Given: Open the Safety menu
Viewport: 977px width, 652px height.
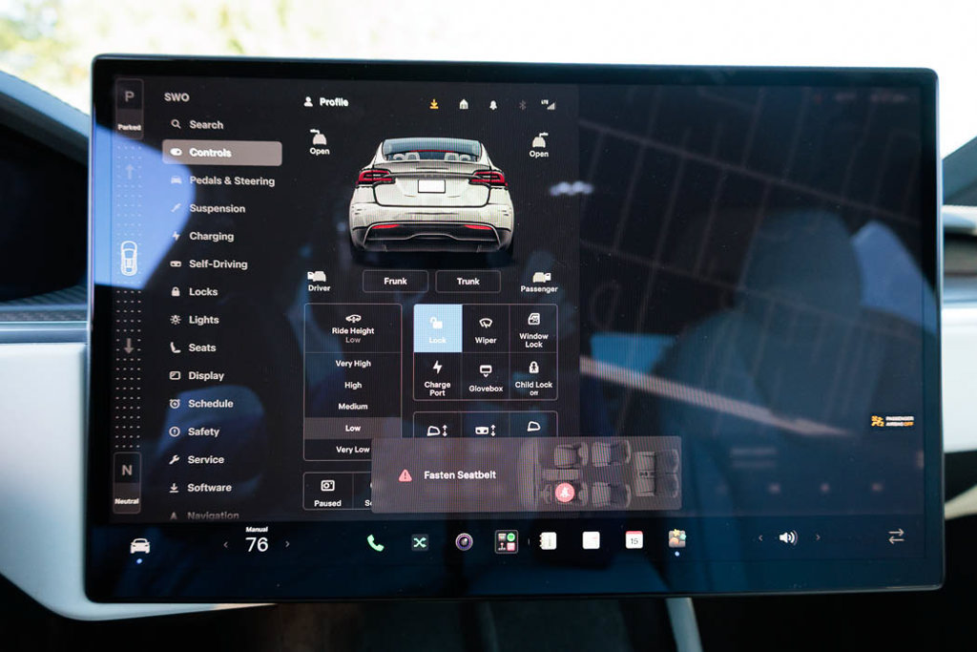Looking at the screenshot, I should point(195,431).
